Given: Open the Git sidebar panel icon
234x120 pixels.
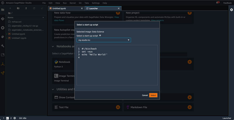Looking at the screenshot, I should [x=3, y=19].
